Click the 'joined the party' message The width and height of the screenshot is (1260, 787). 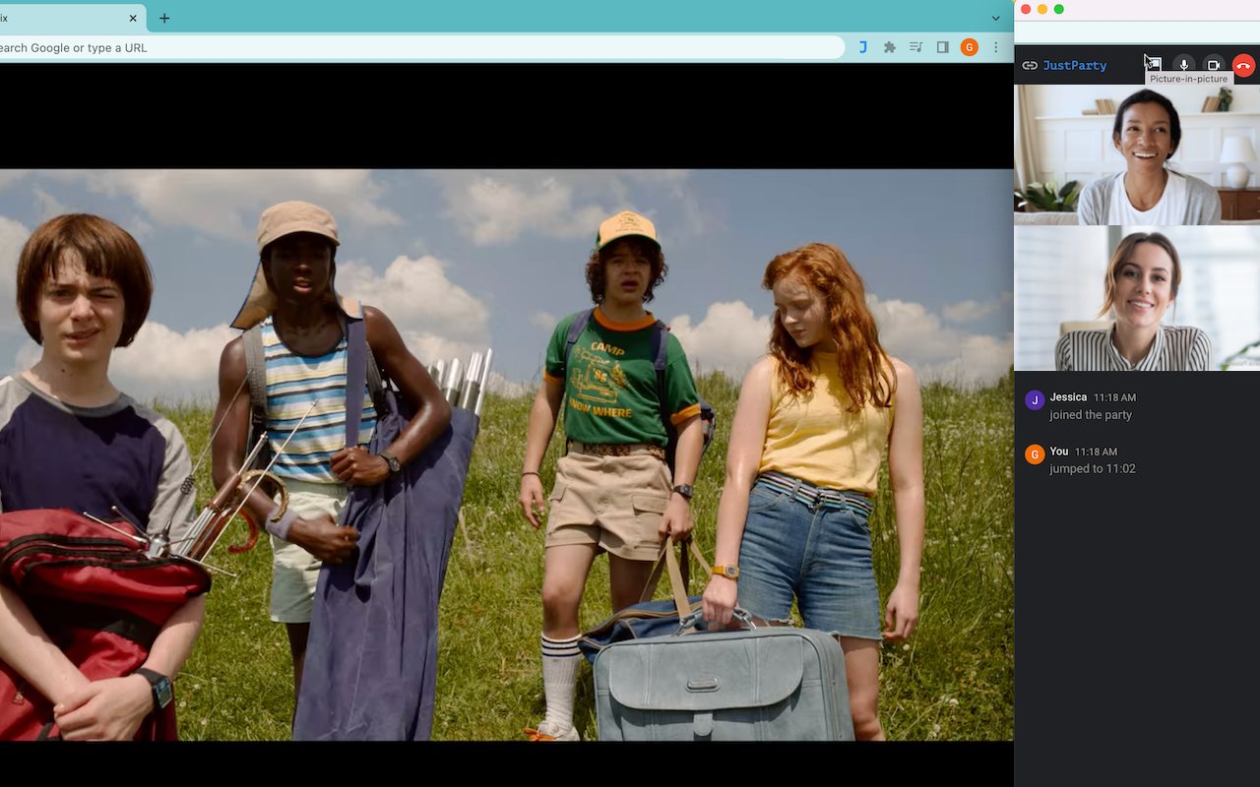point(1091,415)
